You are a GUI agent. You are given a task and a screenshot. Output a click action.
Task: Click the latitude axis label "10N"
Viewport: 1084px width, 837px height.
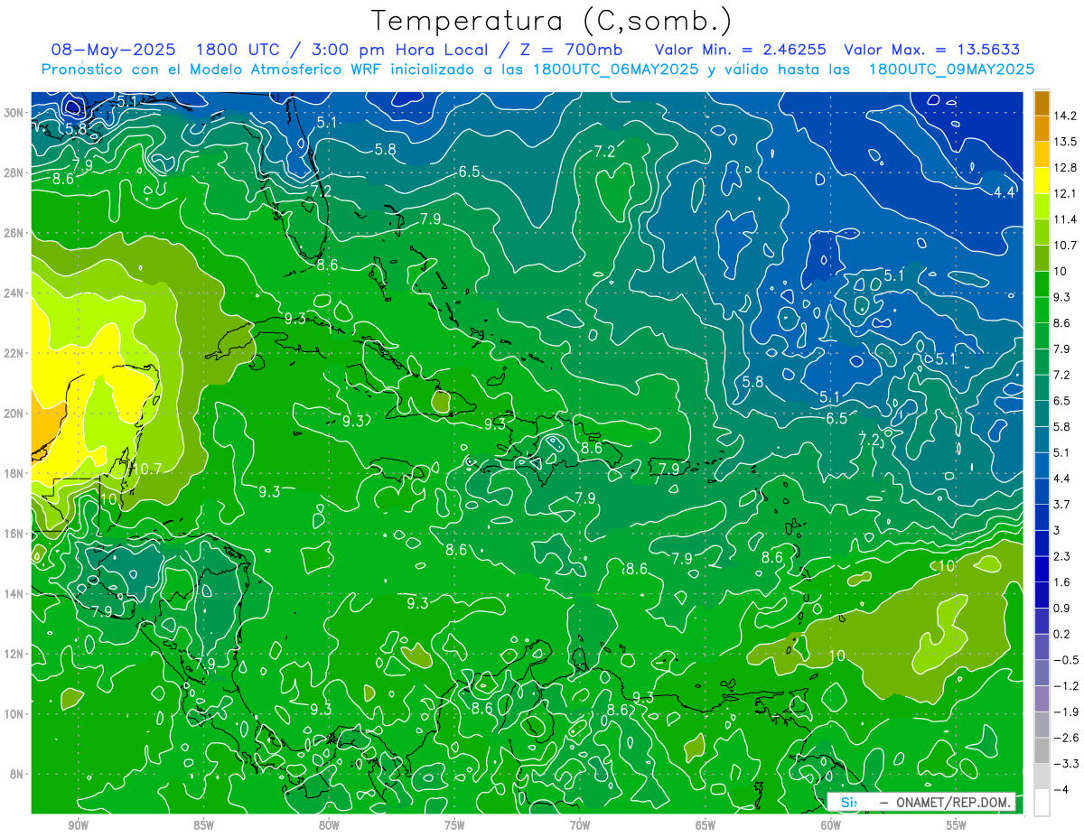(15, 713)
